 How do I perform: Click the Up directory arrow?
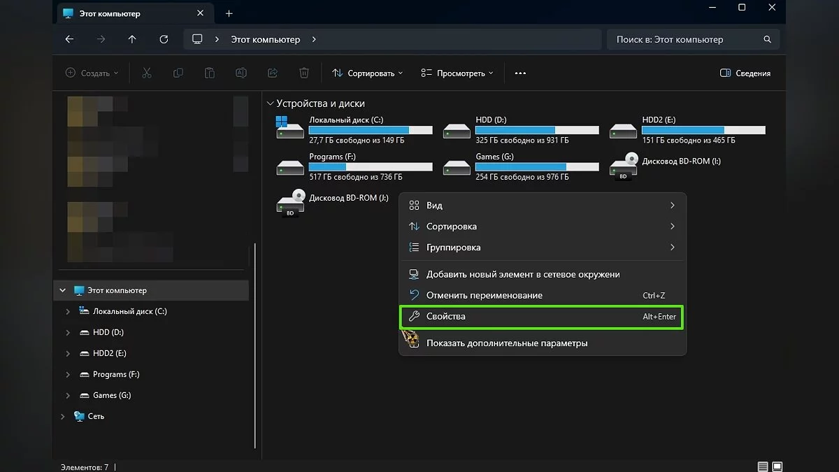pyautogui.click(x=132, y=40)
